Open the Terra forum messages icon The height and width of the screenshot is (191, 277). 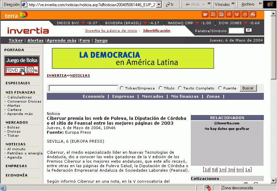click(221, 15)
